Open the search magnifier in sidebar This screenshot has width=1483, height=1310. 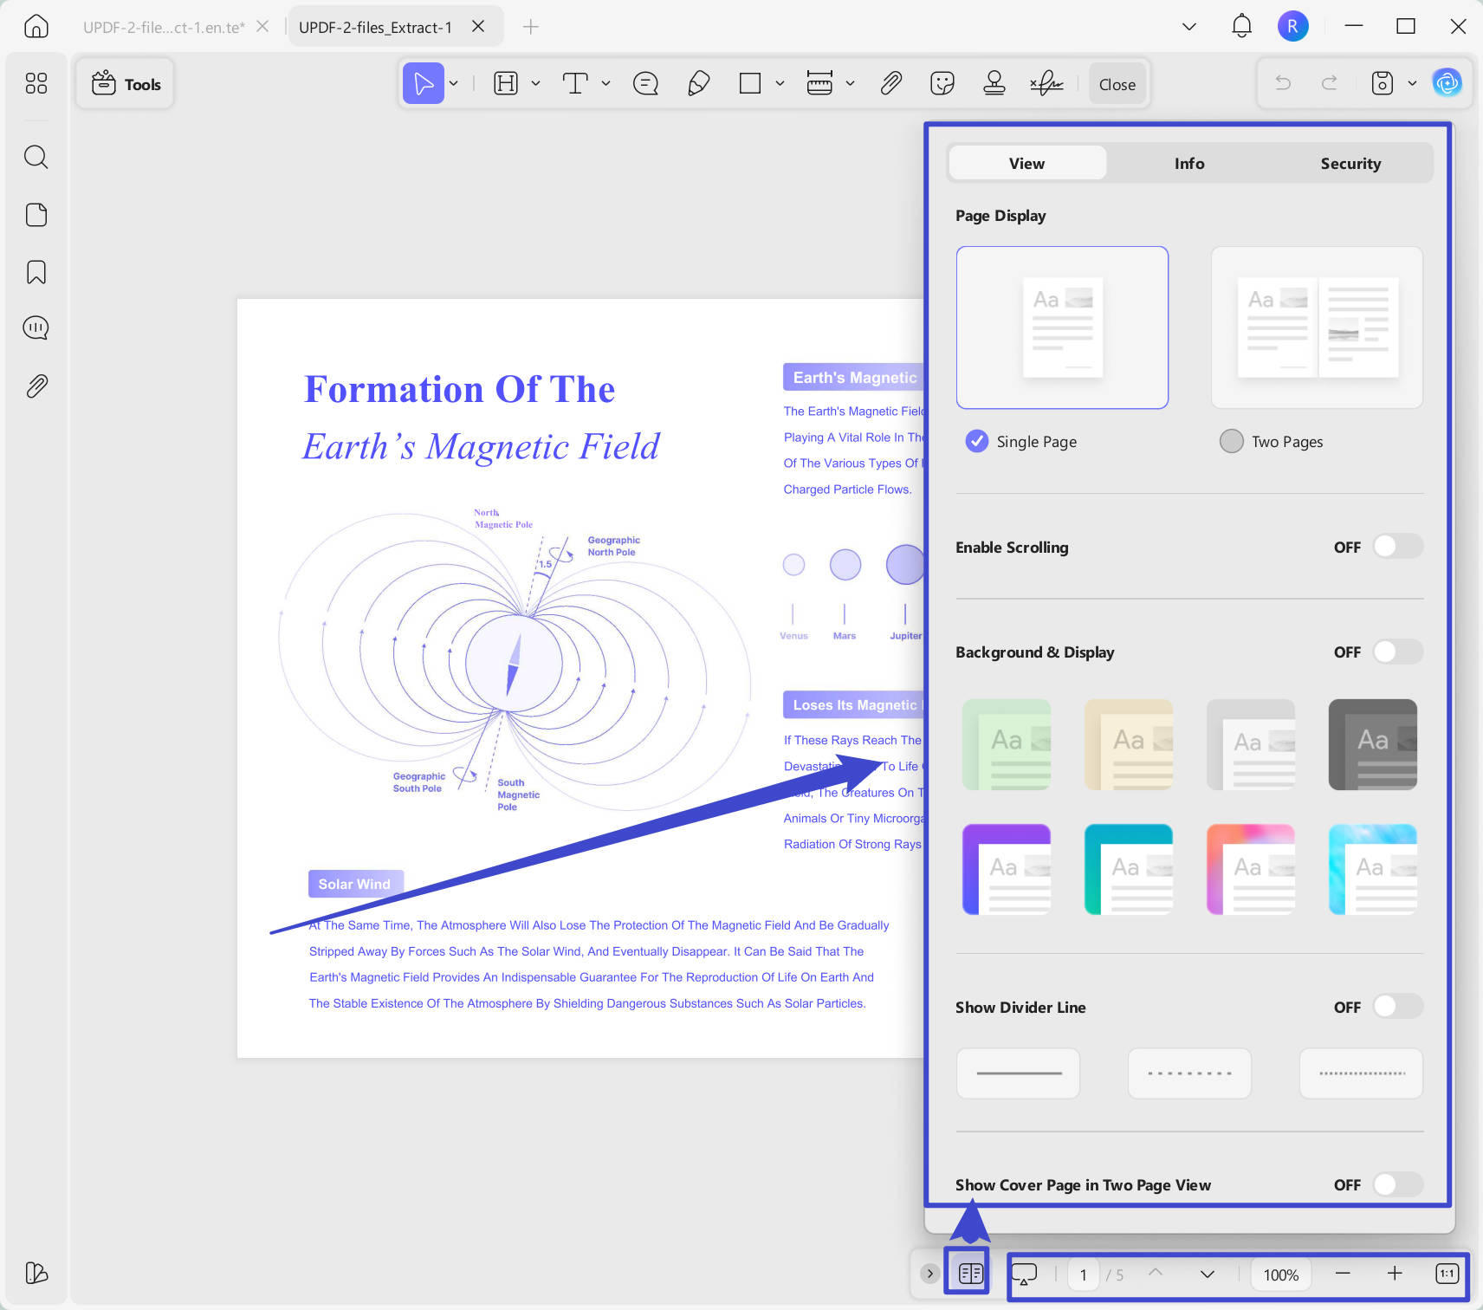coord(36,157)
